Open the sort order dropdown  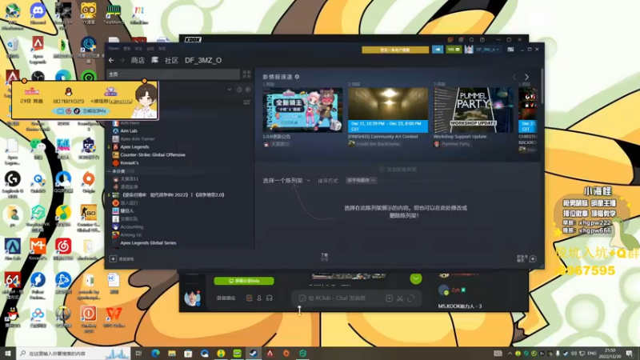[361, 181]
